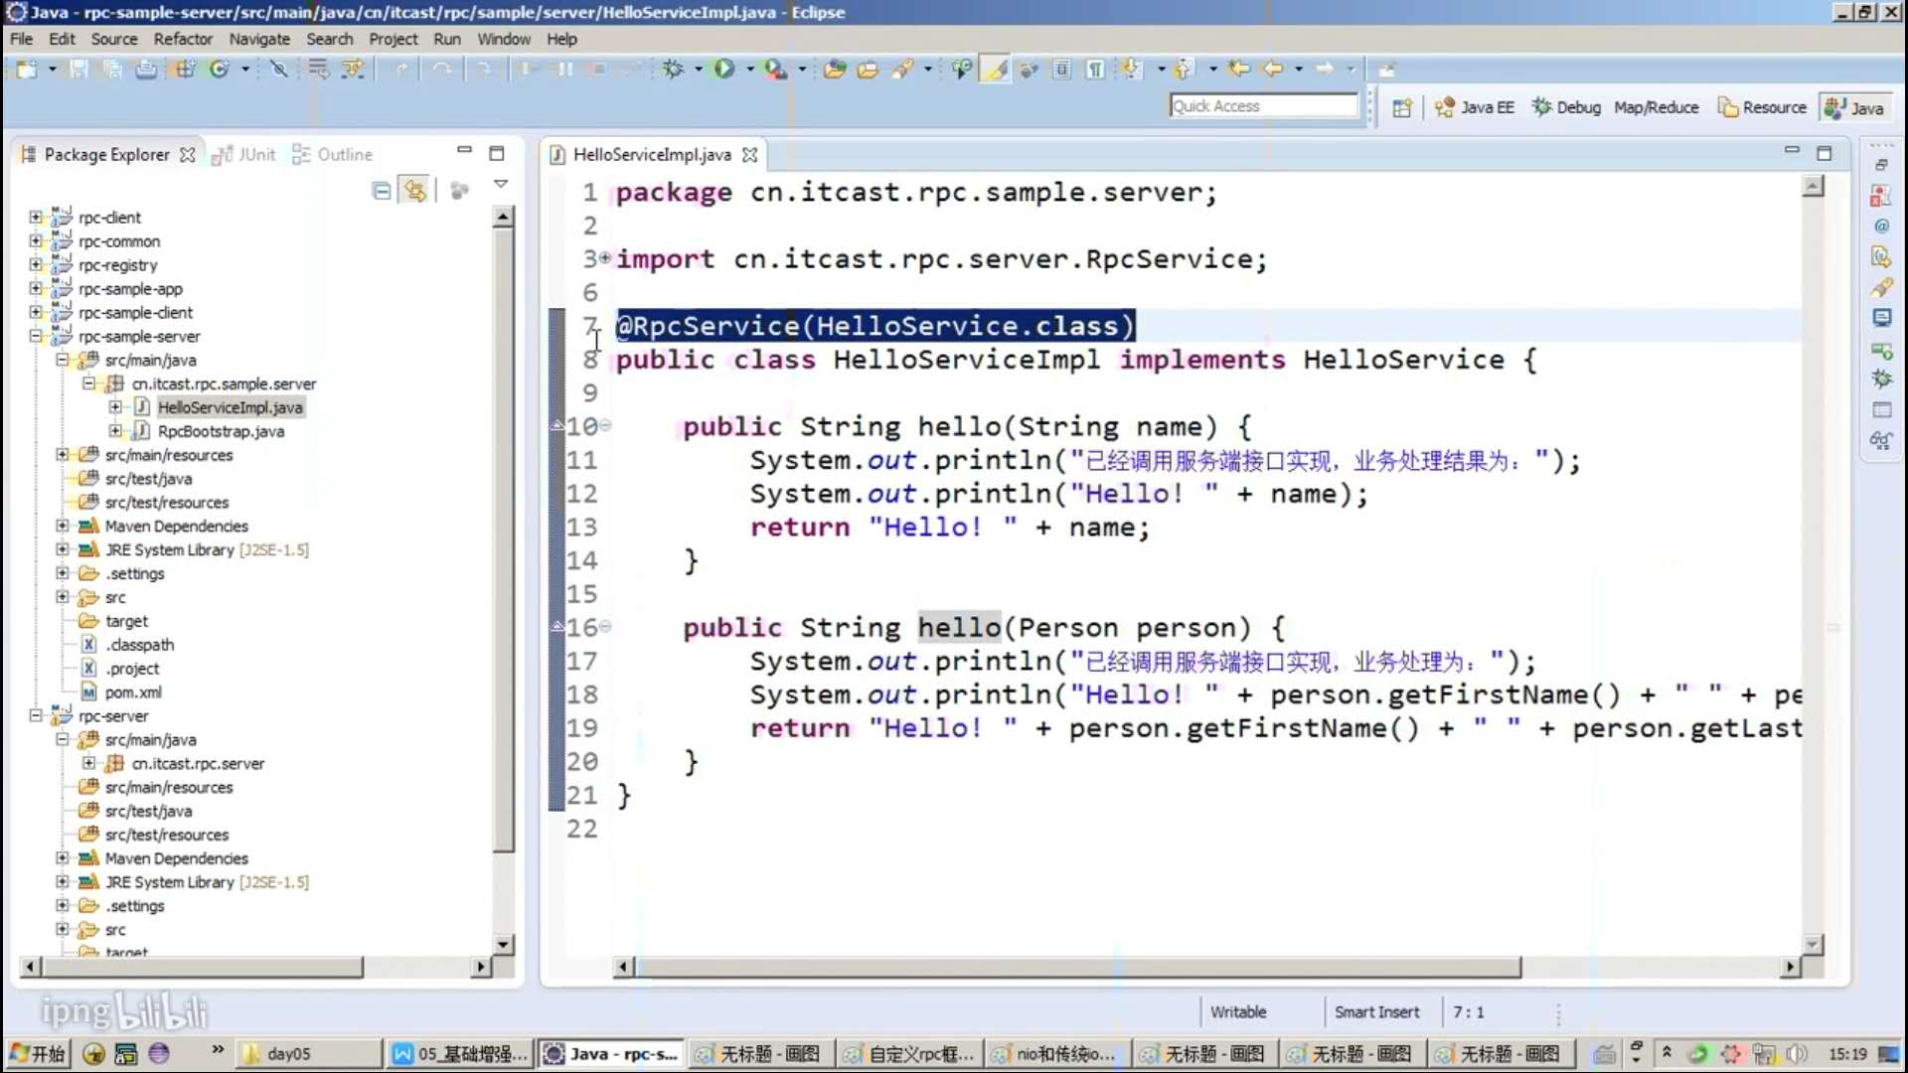Click Collapse All in Package Explorer

pos(382,191)
